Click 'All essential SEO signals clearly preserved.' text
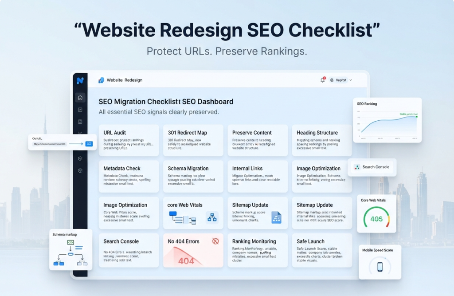The image size is (454, 296). click(x=159, y=112)
